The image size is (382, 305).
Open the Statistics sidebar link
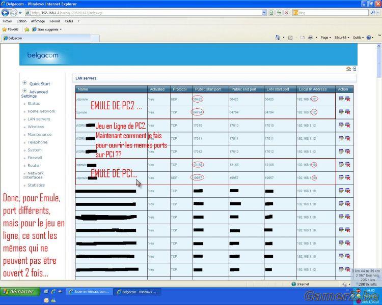(36, 185)
